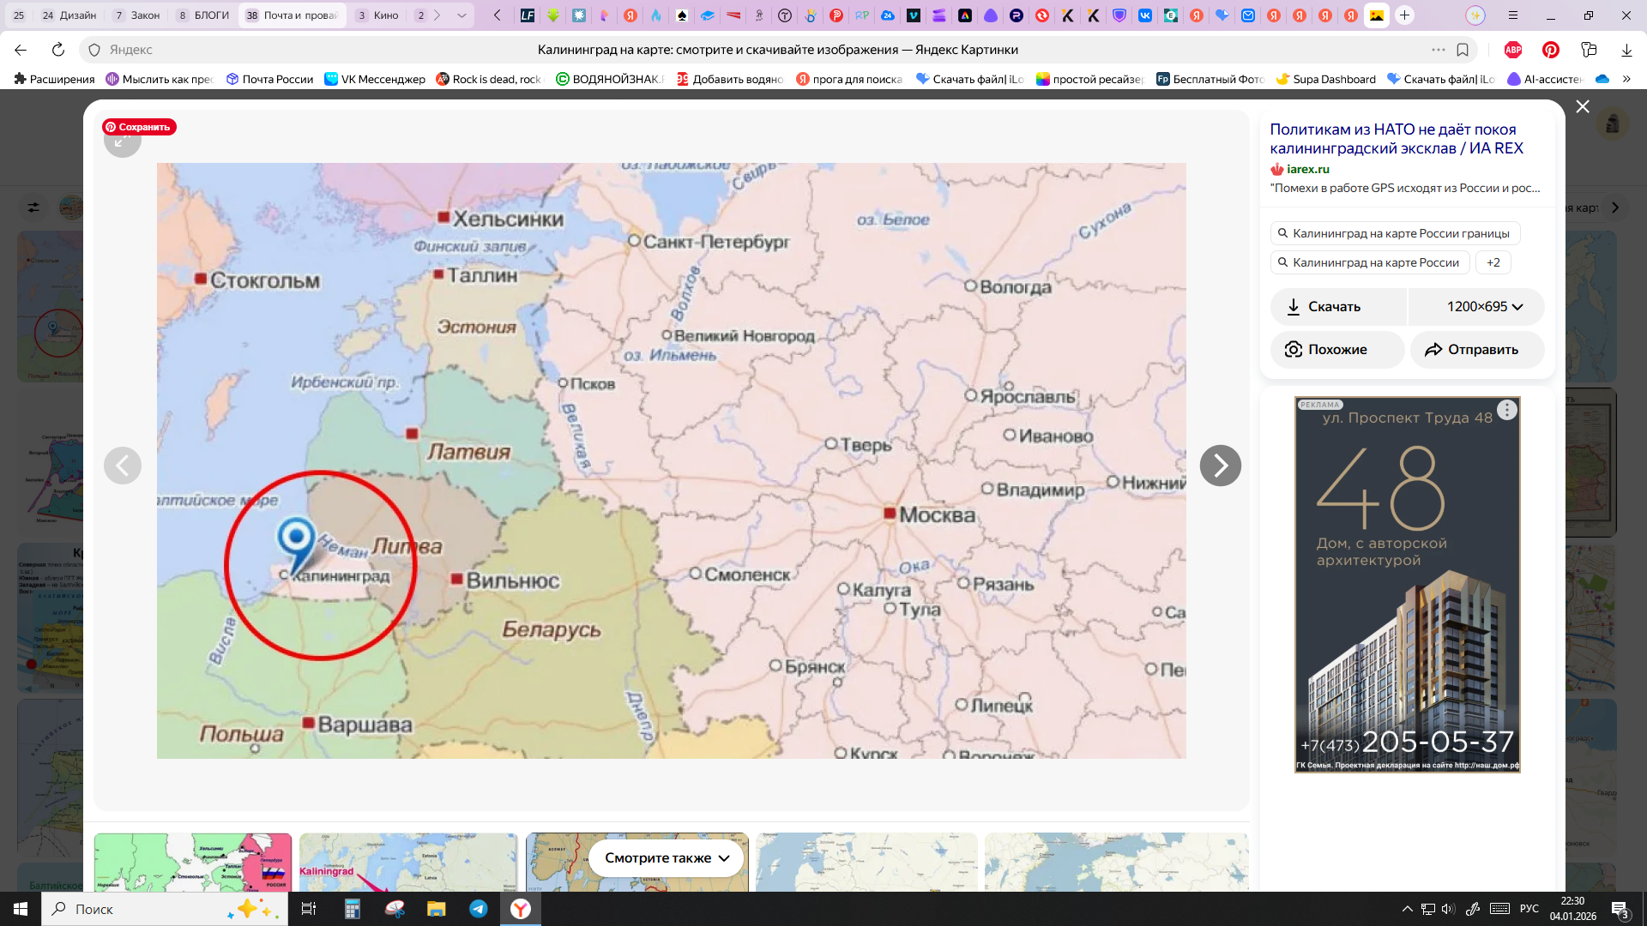Open tab groups dropdown chevron

[462, 15]
